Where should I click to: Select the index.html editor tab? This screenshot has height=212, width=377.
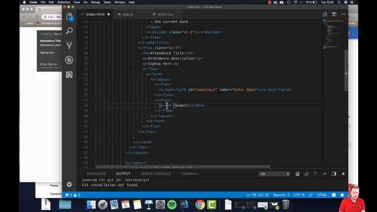click(95, 14)
